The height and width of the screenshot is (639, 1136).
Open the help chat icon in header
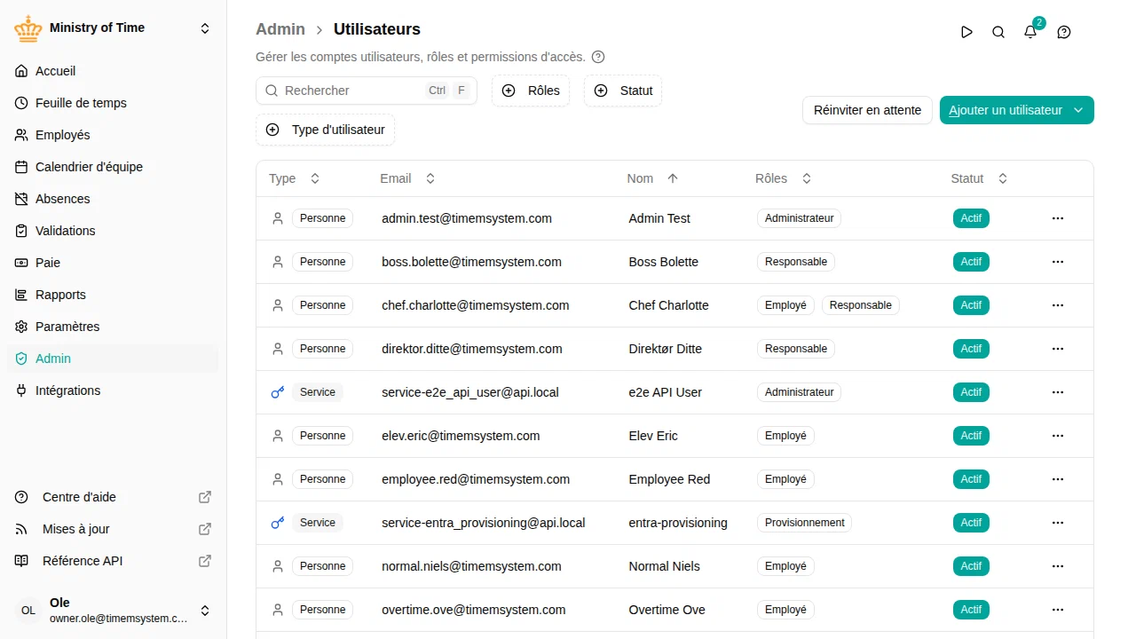(1064, 32)
